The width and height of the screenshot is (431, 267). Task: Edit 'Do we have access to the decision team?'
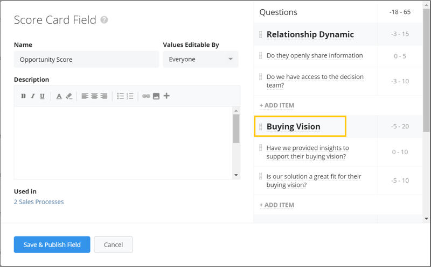(315, 81)
